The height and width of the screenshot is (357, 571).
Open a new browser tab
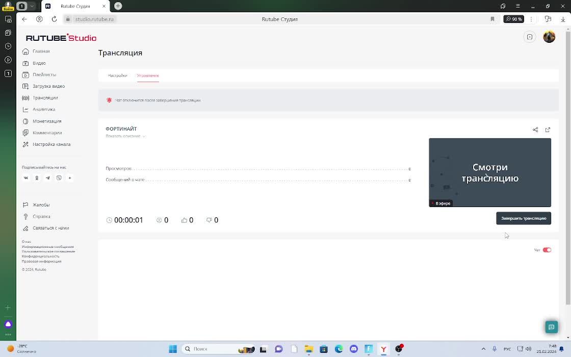tap(118, 6)
